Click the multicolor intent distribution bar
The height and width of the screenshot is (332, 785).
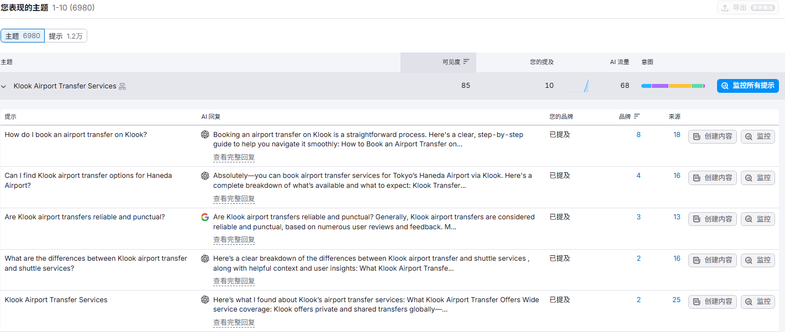coord(672,86)
